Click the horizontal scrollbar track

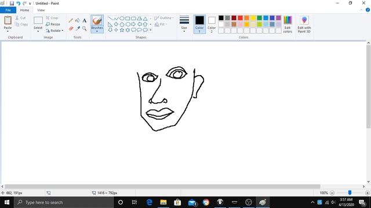pos(341,187)
